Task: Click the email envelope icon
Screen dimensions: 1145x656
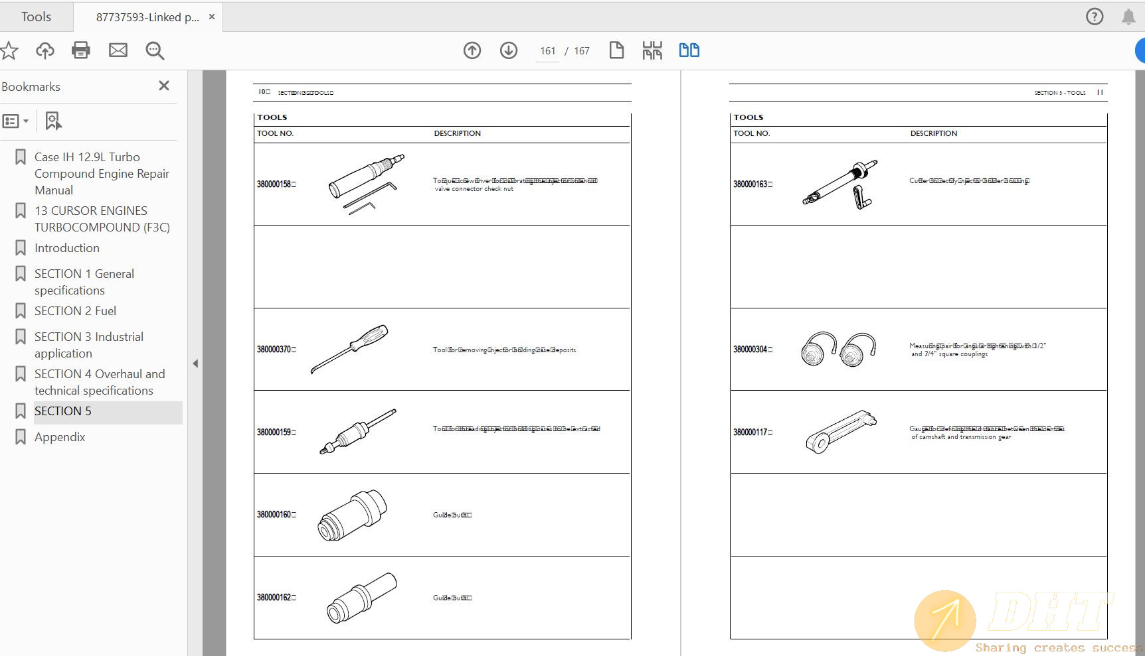Action: click(x=118, y=50)
